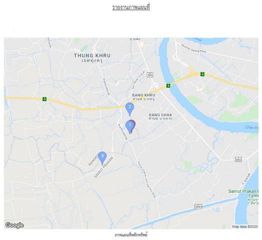262x240 pixels.
Task: Click map marker number 2
Action: click(130, 109)
